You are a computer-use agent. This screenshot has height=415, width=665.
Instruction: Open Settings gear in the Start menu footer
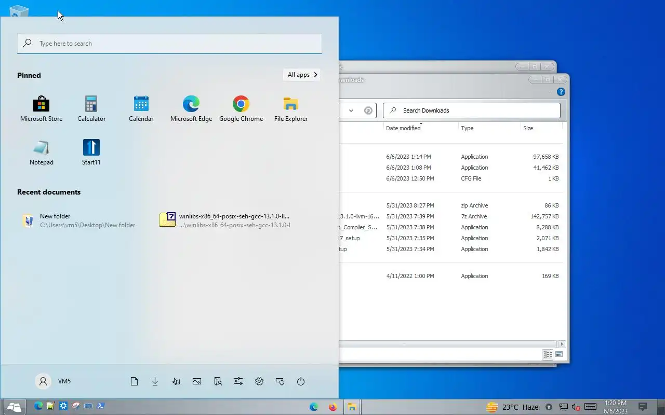click(x=259, y=381)
